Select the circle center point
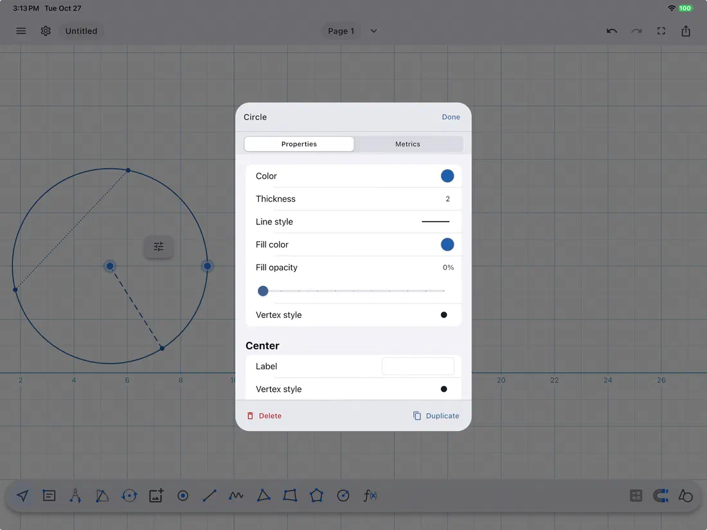This screenshot has width=707, height=530. (x=110, y=267)
